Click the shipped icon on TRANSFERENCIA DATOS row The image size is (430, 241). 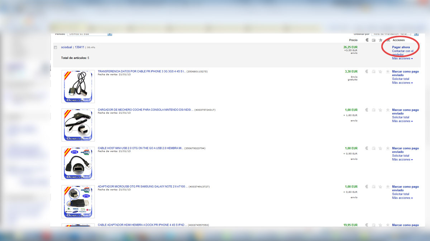coord(374,71)
